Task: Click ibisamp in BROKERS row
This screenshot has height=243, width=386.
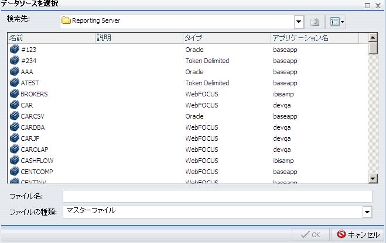Action: pyautogui.click(x=283, y=94)
